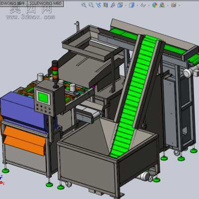The height and width of the screenshot is (199, 199).
Task: Open the Dynamic Annotation Views tool
Action: (x=113, y=5)
